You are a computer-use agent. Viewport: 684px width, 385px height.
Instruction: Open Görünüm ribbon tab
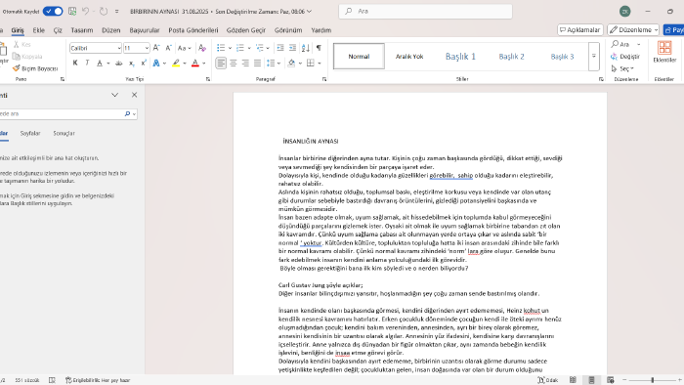pyautogui.click(x=288, y=30)
